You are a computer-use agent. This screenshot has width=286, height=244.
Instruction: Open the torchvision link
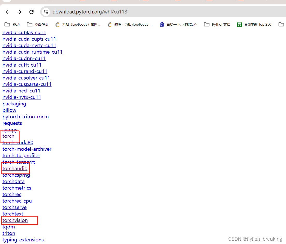click(15, 220)
